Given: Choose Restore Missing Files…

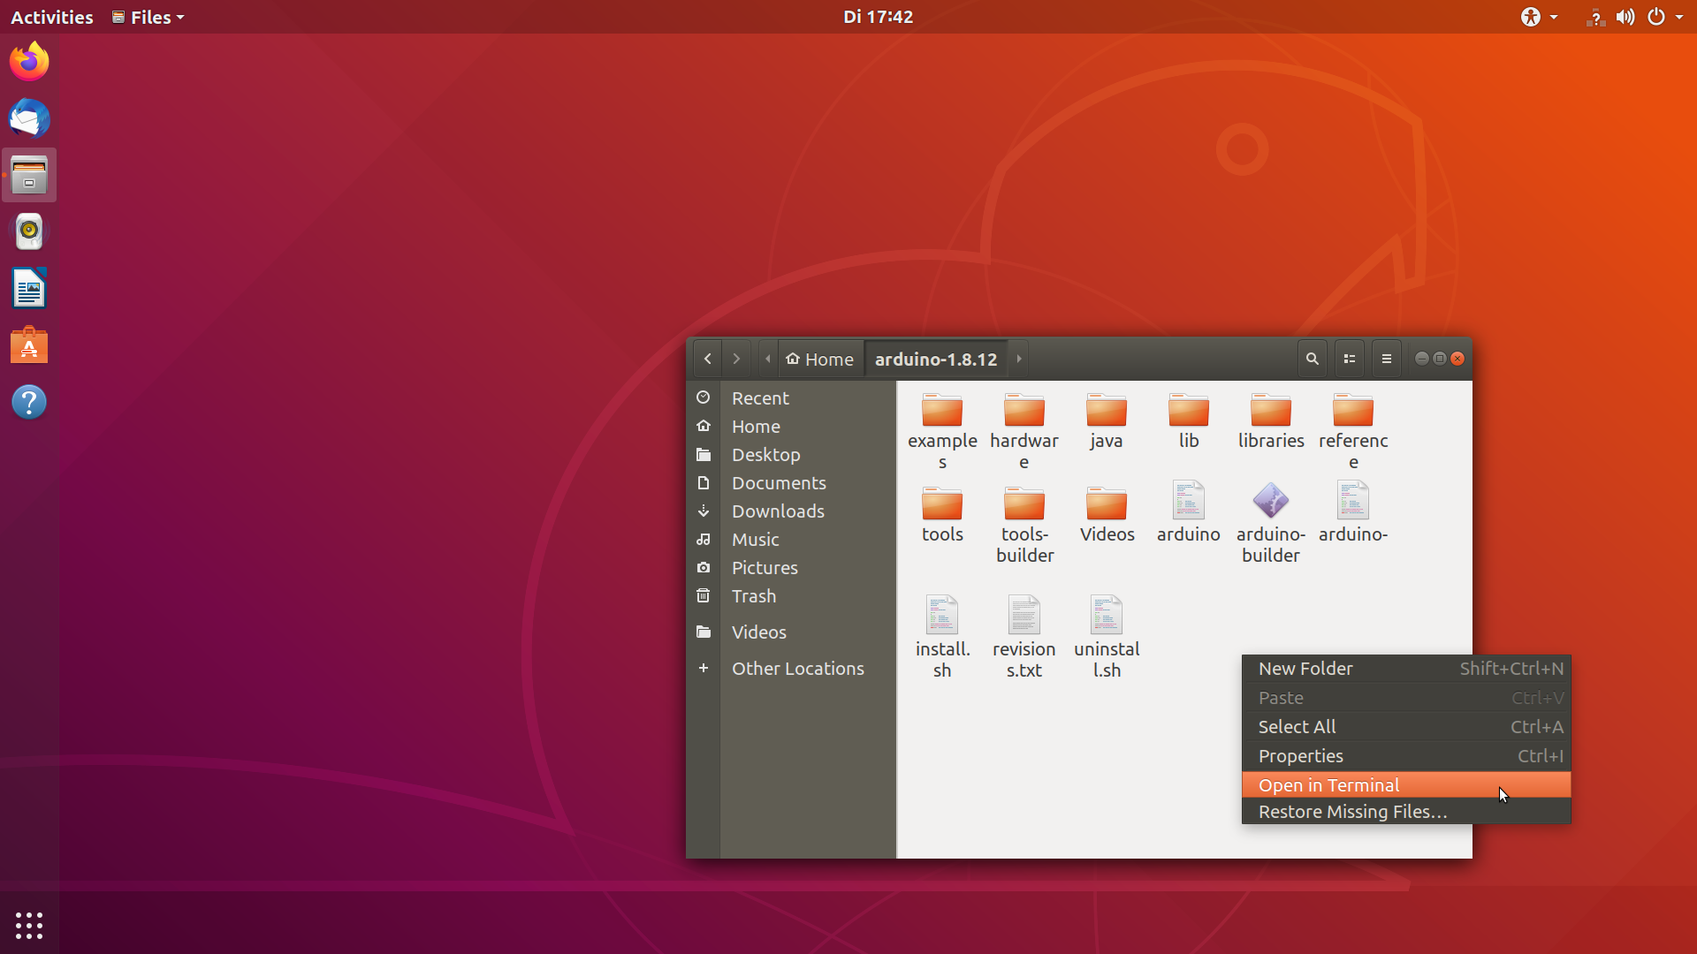Looking at the screenshot, I should tap(1406, 812).
